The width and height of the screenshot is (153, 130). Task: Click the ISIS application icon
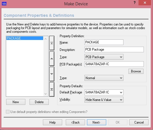coord(4,4)
